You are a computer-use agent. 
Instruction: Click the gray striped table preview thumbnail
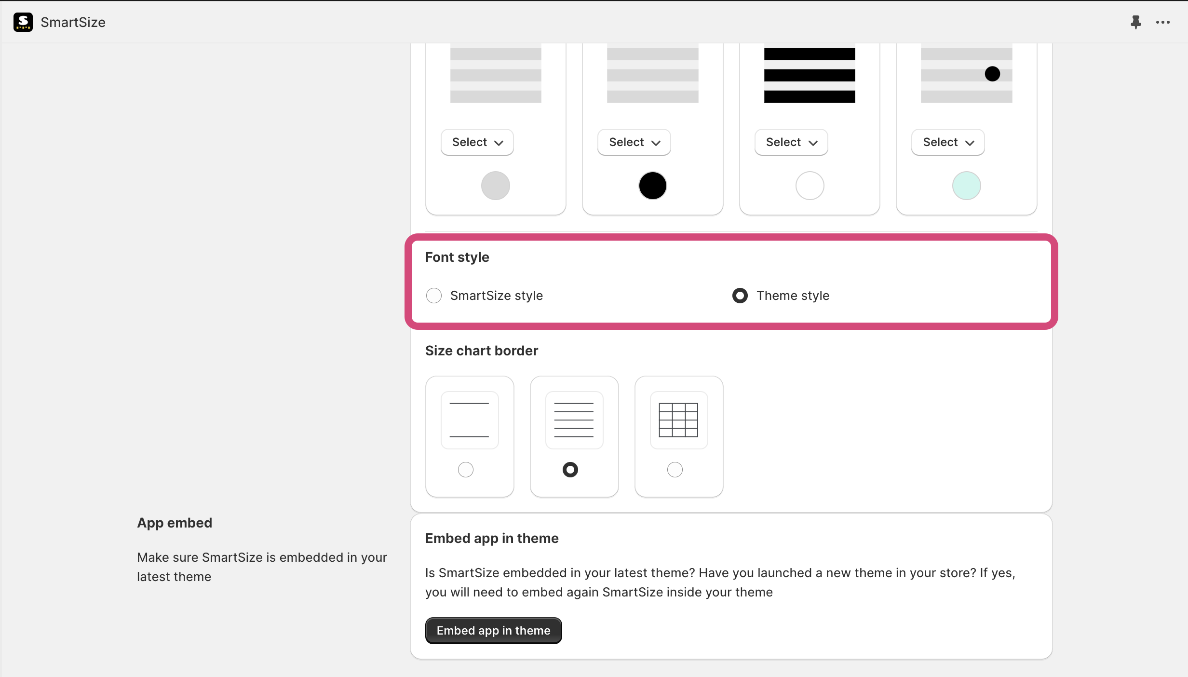point(496,73)
